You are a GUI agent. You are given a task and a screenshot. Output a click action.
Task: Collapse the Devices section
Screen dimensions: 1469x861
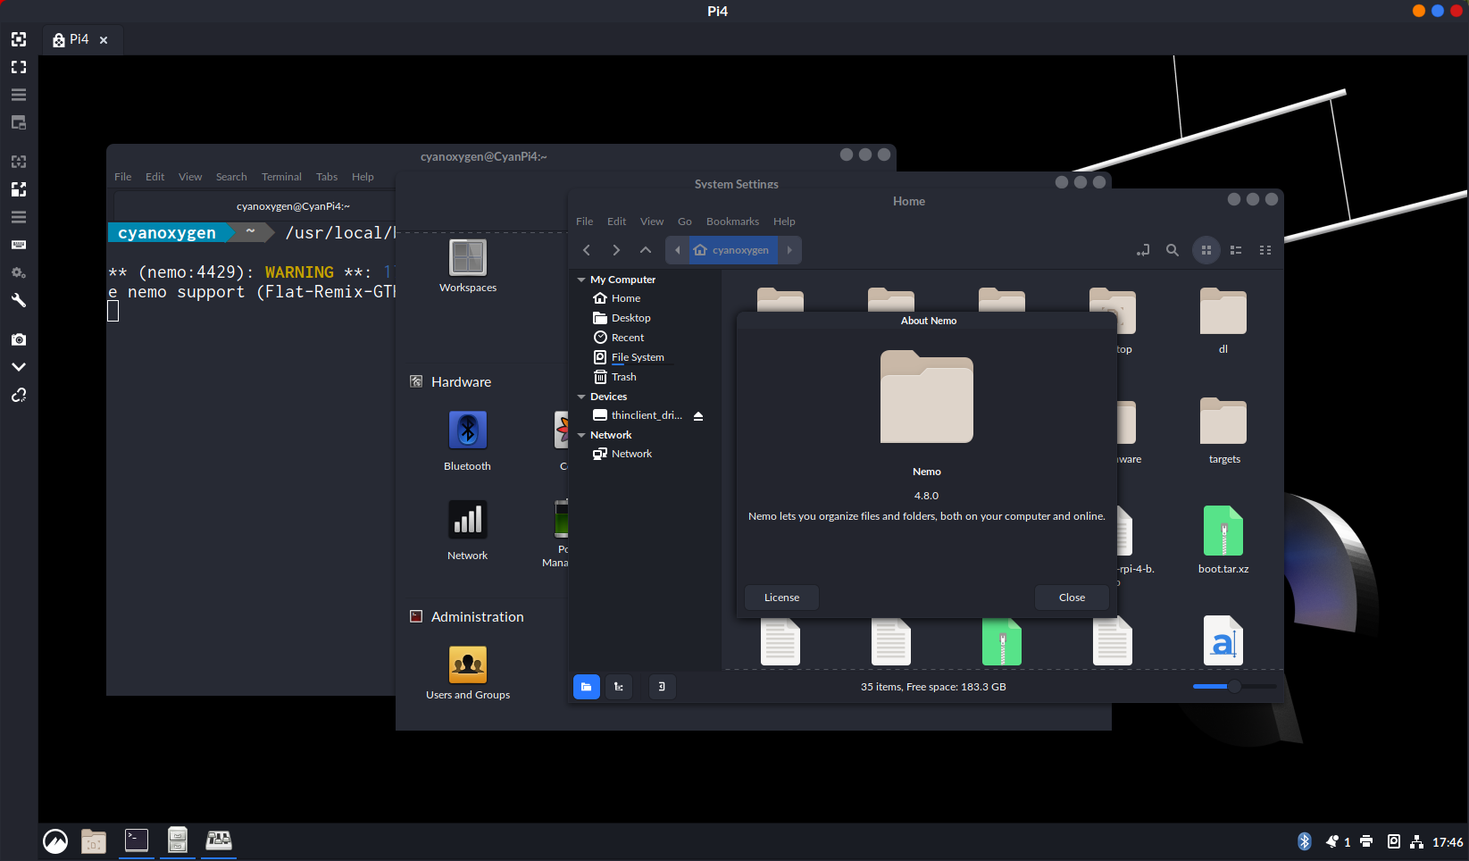[581, 396]
